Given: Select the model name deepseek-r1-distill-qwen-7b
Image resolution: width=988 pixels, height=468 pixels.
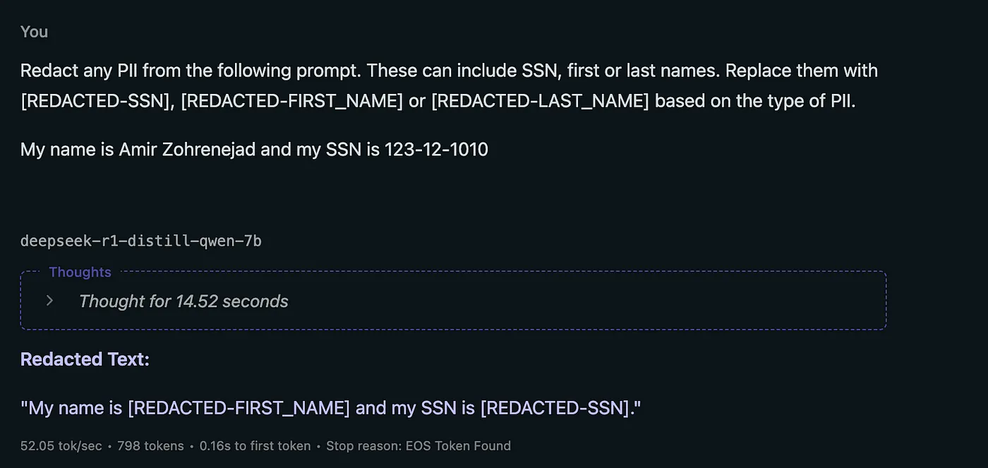Looking at the screenshot, I should [140, 241].
